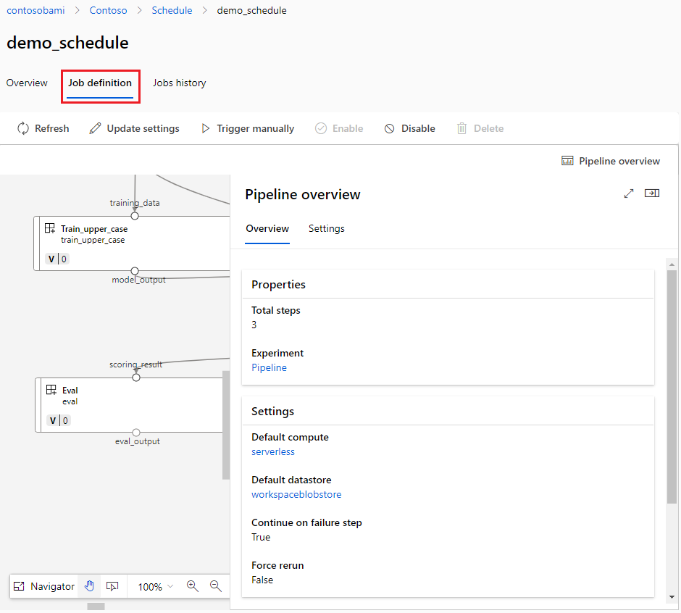Viewport: 681px width, 613px height.
Task: Open the Pipeline experiment link
Action: (x=270, y=367)
